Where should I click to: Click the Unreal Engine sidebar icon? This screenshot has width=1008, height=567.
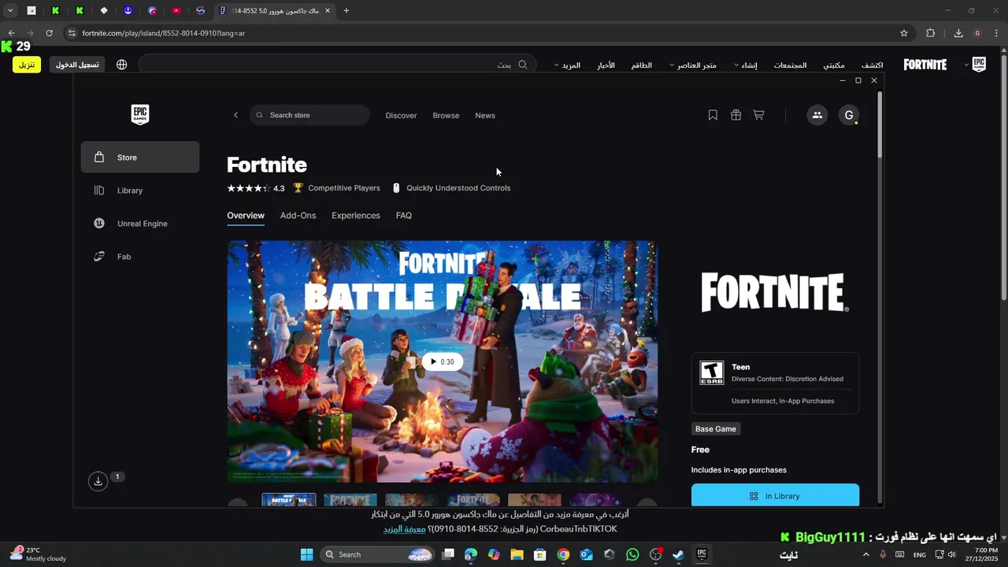click(x=99, y=224)
